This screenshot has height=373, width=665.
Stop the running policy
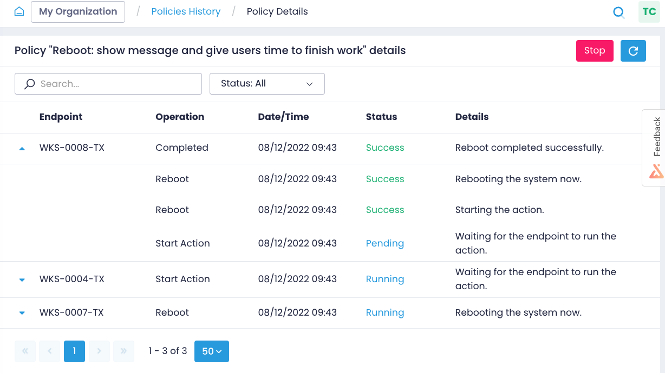point(595,51)
